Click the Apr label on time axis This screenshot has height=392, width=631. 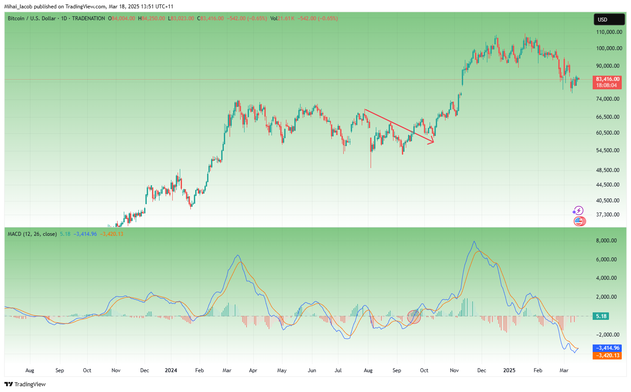point(253,370)
